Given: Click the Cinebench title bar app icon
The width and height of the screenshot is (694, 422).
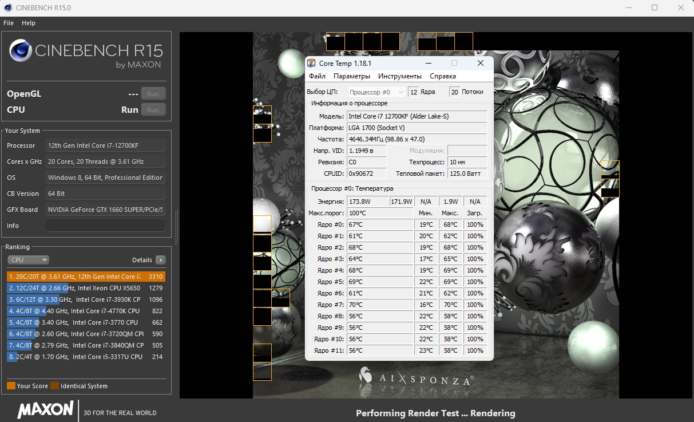Looking at the screenshot, I should click(x=7, y=8).
